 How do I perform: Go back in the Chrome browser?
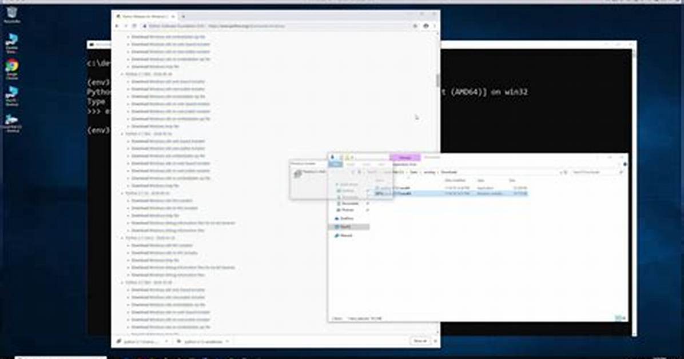[x=117, y=26]
